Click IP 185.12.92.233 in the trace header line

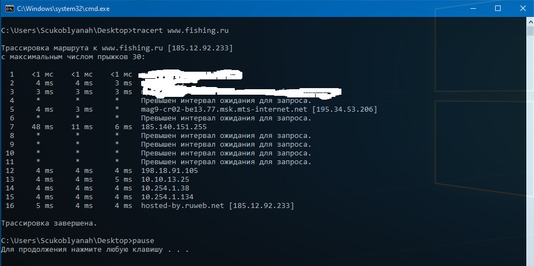(x=201, y=48)
